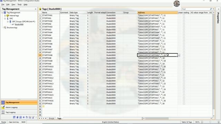Click the user avatar picture at top right
The width and height of the screenshot is (221, 124).
click(176, 3)
